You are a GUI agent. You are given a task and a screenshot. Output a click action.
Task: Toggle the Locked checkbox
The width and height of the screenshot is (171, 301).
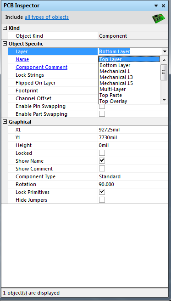coord(102,153)
